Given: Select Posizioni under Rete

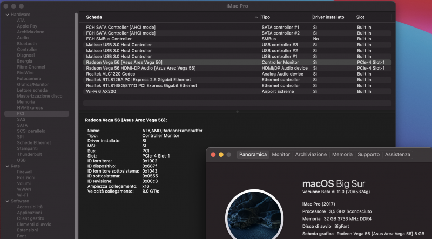Looking at the screenshot, I should (x=26, y=177).
